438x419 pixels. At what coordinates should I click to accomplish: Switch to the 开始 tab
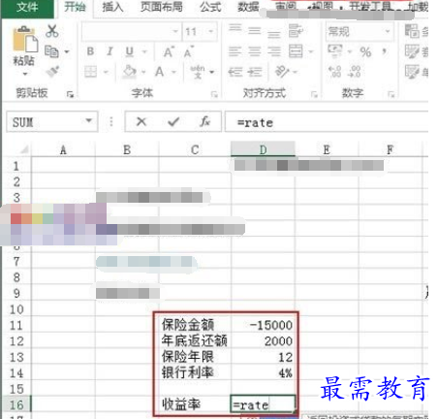(x=75, y=7)
